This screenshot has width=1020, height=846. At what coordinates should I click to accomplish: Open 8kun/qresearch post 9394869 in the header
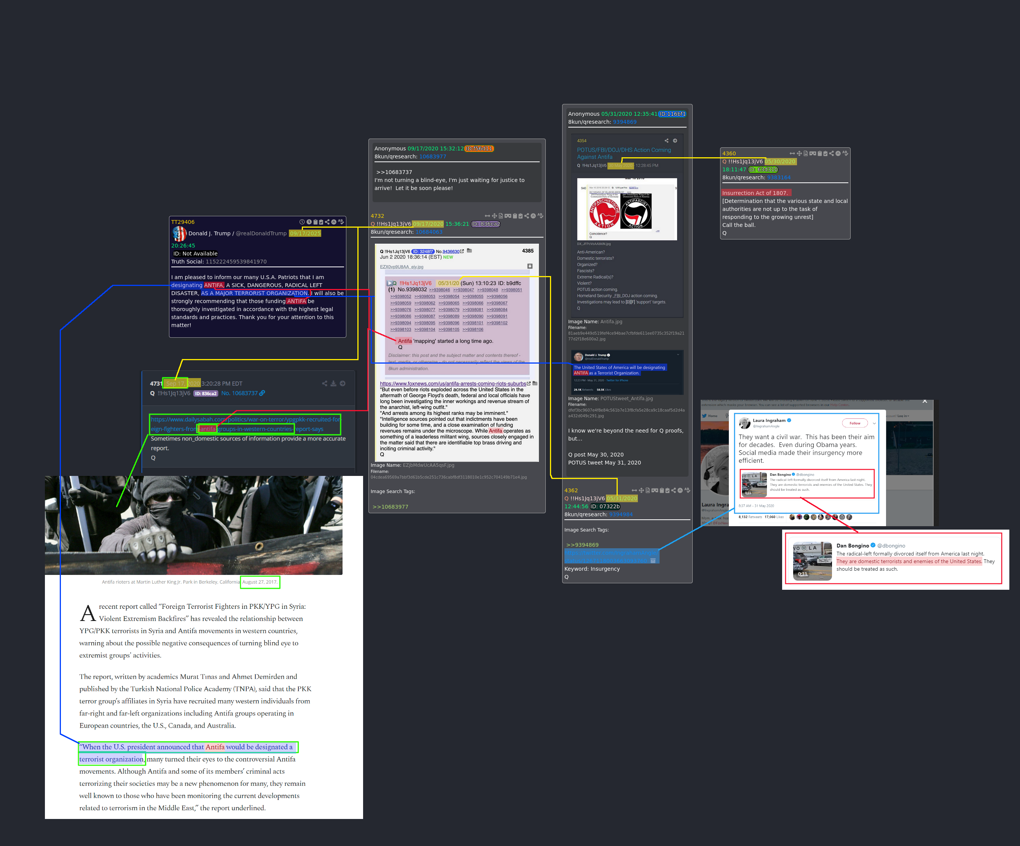point(625,122)
